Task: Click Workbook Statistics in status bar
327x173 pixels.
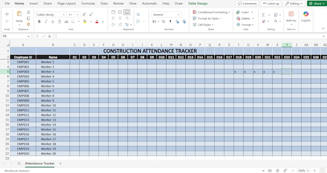Action: click(17, 171)
